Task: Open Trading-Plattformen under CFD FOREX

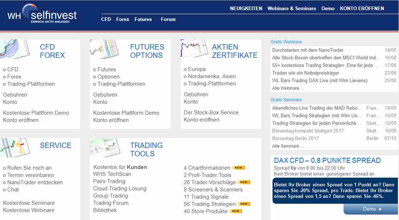Action: click(31, 84)
